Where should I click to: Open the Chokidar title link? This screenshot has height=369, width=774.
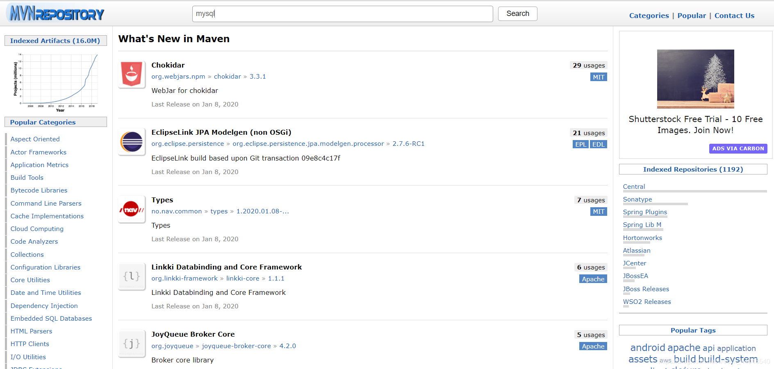tap(168, 65)
